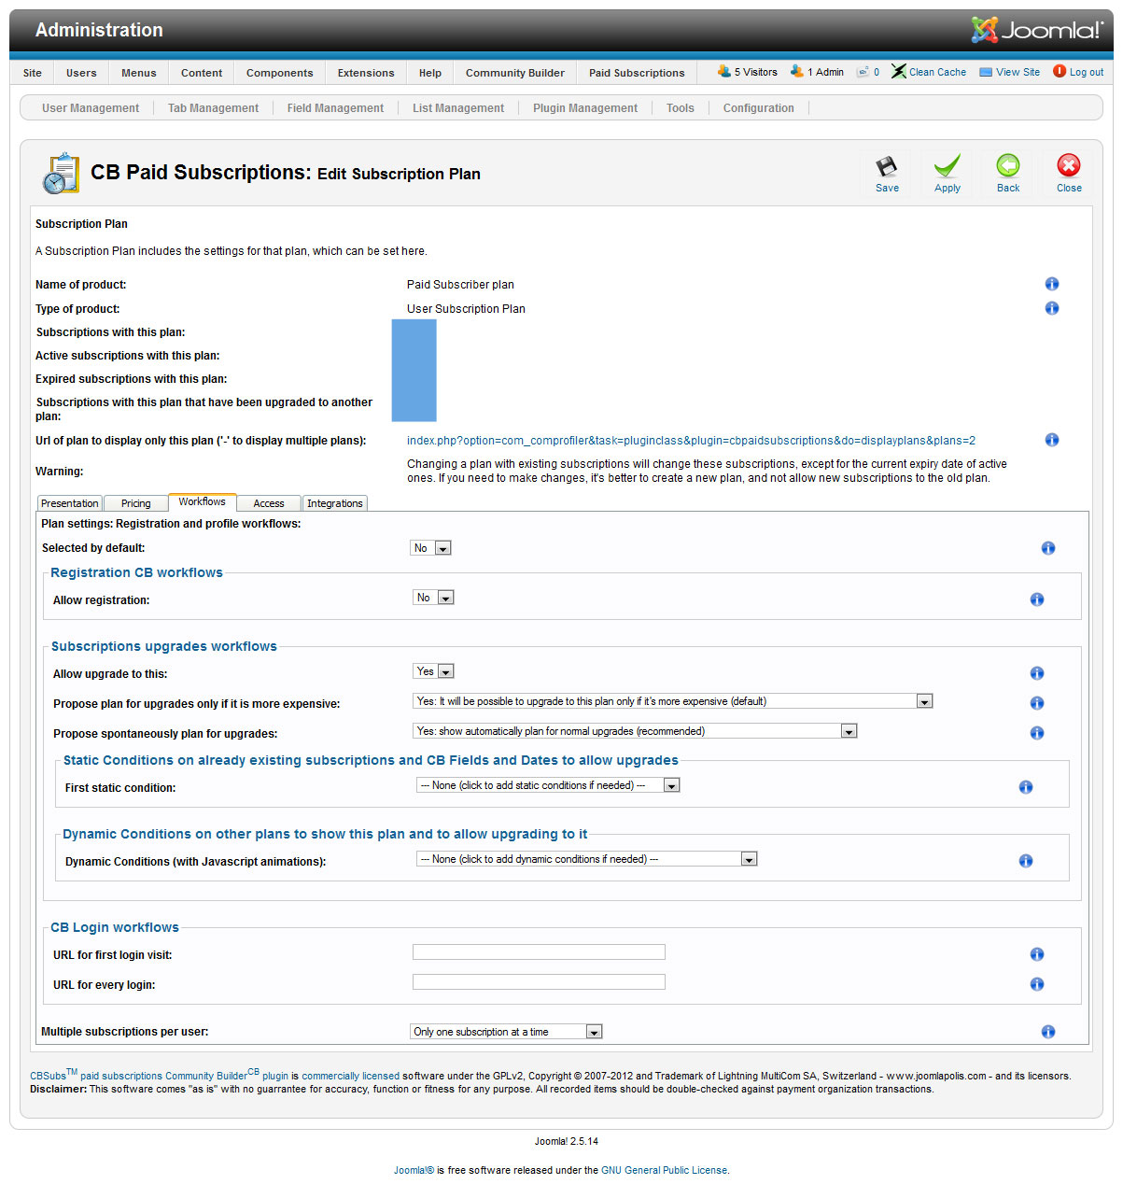The width and height of the screenshot is (1123, 1198).
Task: Click the CB Paid Subscriptions clipboard clock icon
Action: 62,173
